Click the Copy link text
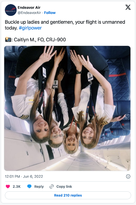The width and height of the screenshot is (136, 205). tap(64, 186)
